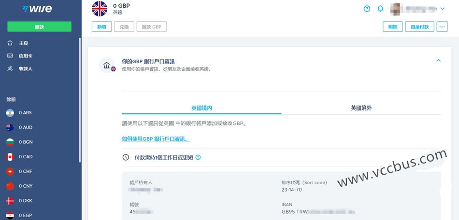Collapse the GBP 銀行戶口資訊 section chevron

[x=438, y=61]
